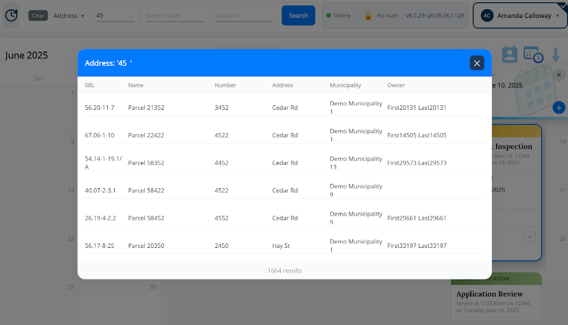Click number 2450 in results
This screenshot has width=568, height=325.
pyautogui.click(x=221, y=246)
